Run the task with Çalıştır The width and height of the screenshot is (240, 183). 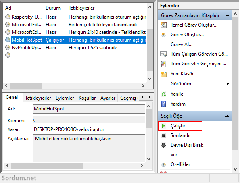coord(178,126)
